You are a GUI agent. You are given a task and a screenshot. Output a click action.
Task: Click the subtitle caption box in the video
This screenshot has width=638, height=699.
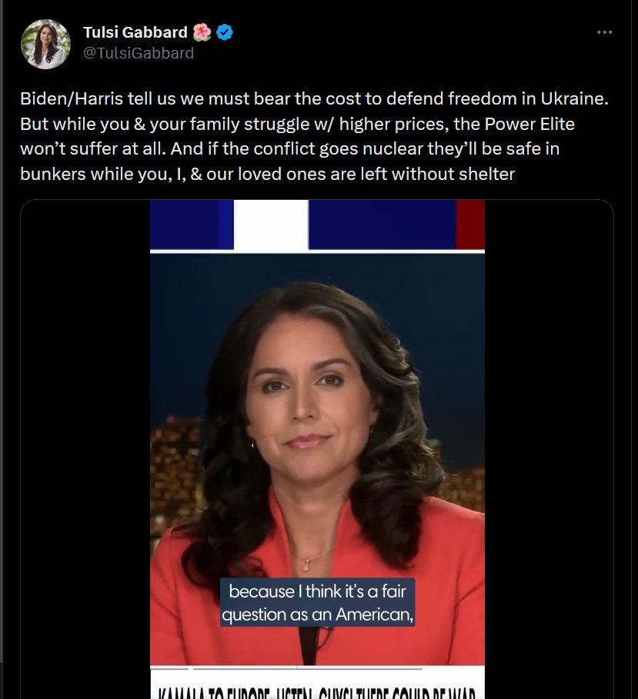pyautogui.click(x=317, y=602)
